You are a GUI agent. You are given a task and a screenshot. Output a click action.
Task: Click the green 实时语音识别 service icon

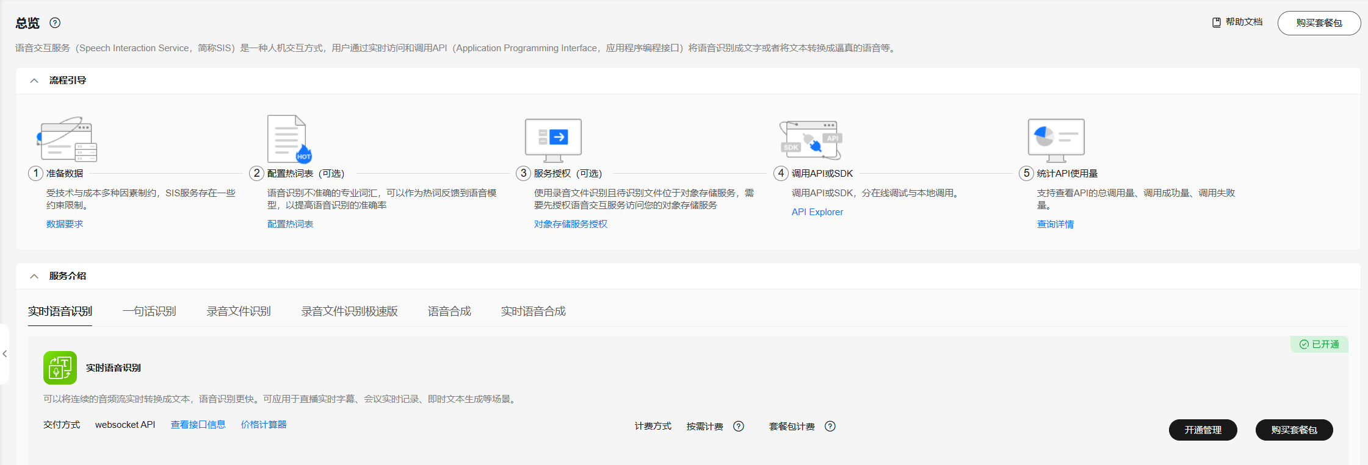point(60,367)
